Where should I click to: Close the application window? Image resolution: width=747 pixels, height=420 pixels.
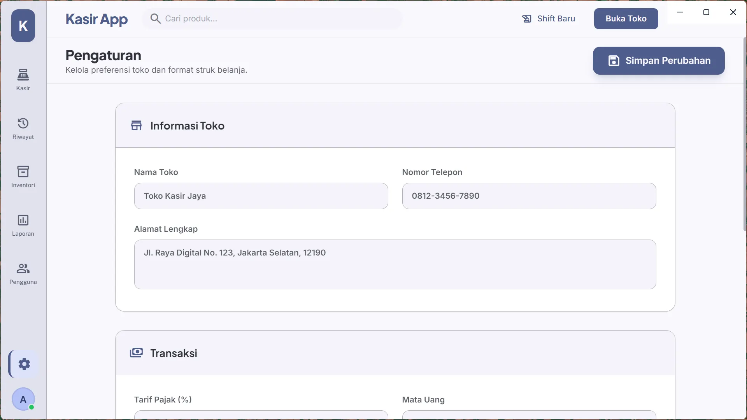point(733,12)
